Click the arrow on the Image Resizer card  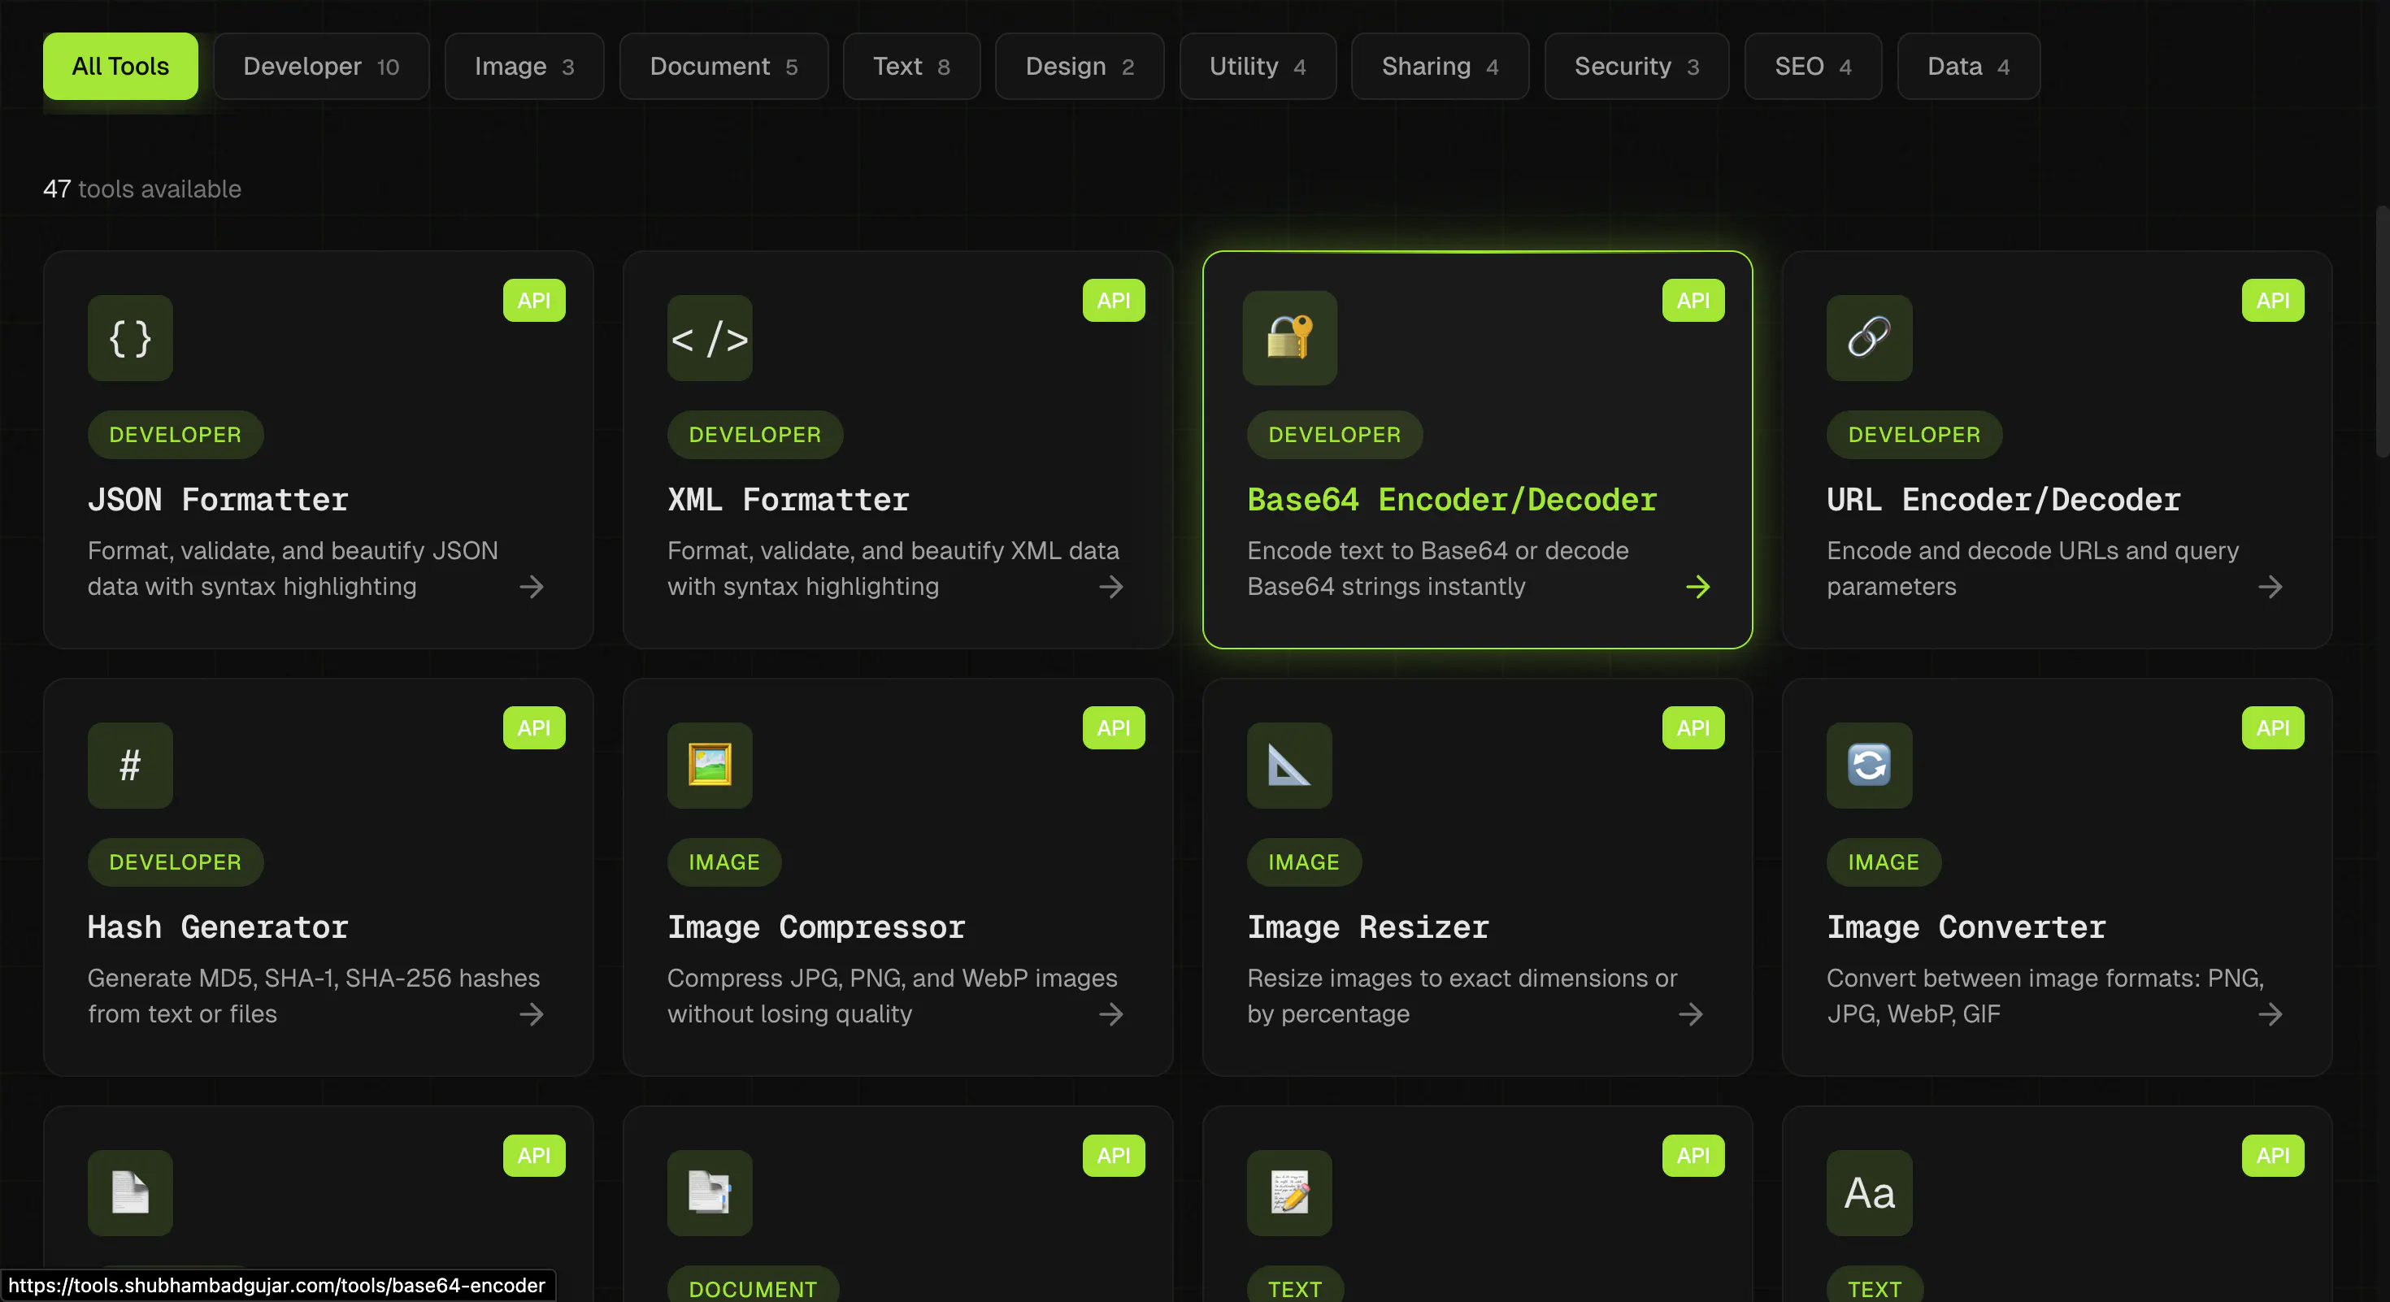[1690, 1014]
